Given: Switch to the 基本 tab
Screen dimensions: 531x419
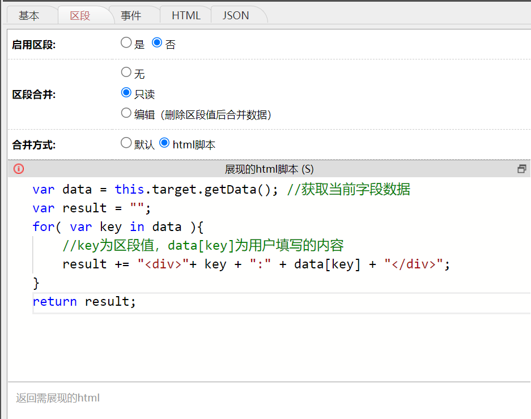Looking at the screenshot, I should click(29, 15).
